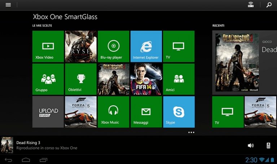
Task: Tap the 2:30 clock in status bar
Action: (x=251, y=160)
